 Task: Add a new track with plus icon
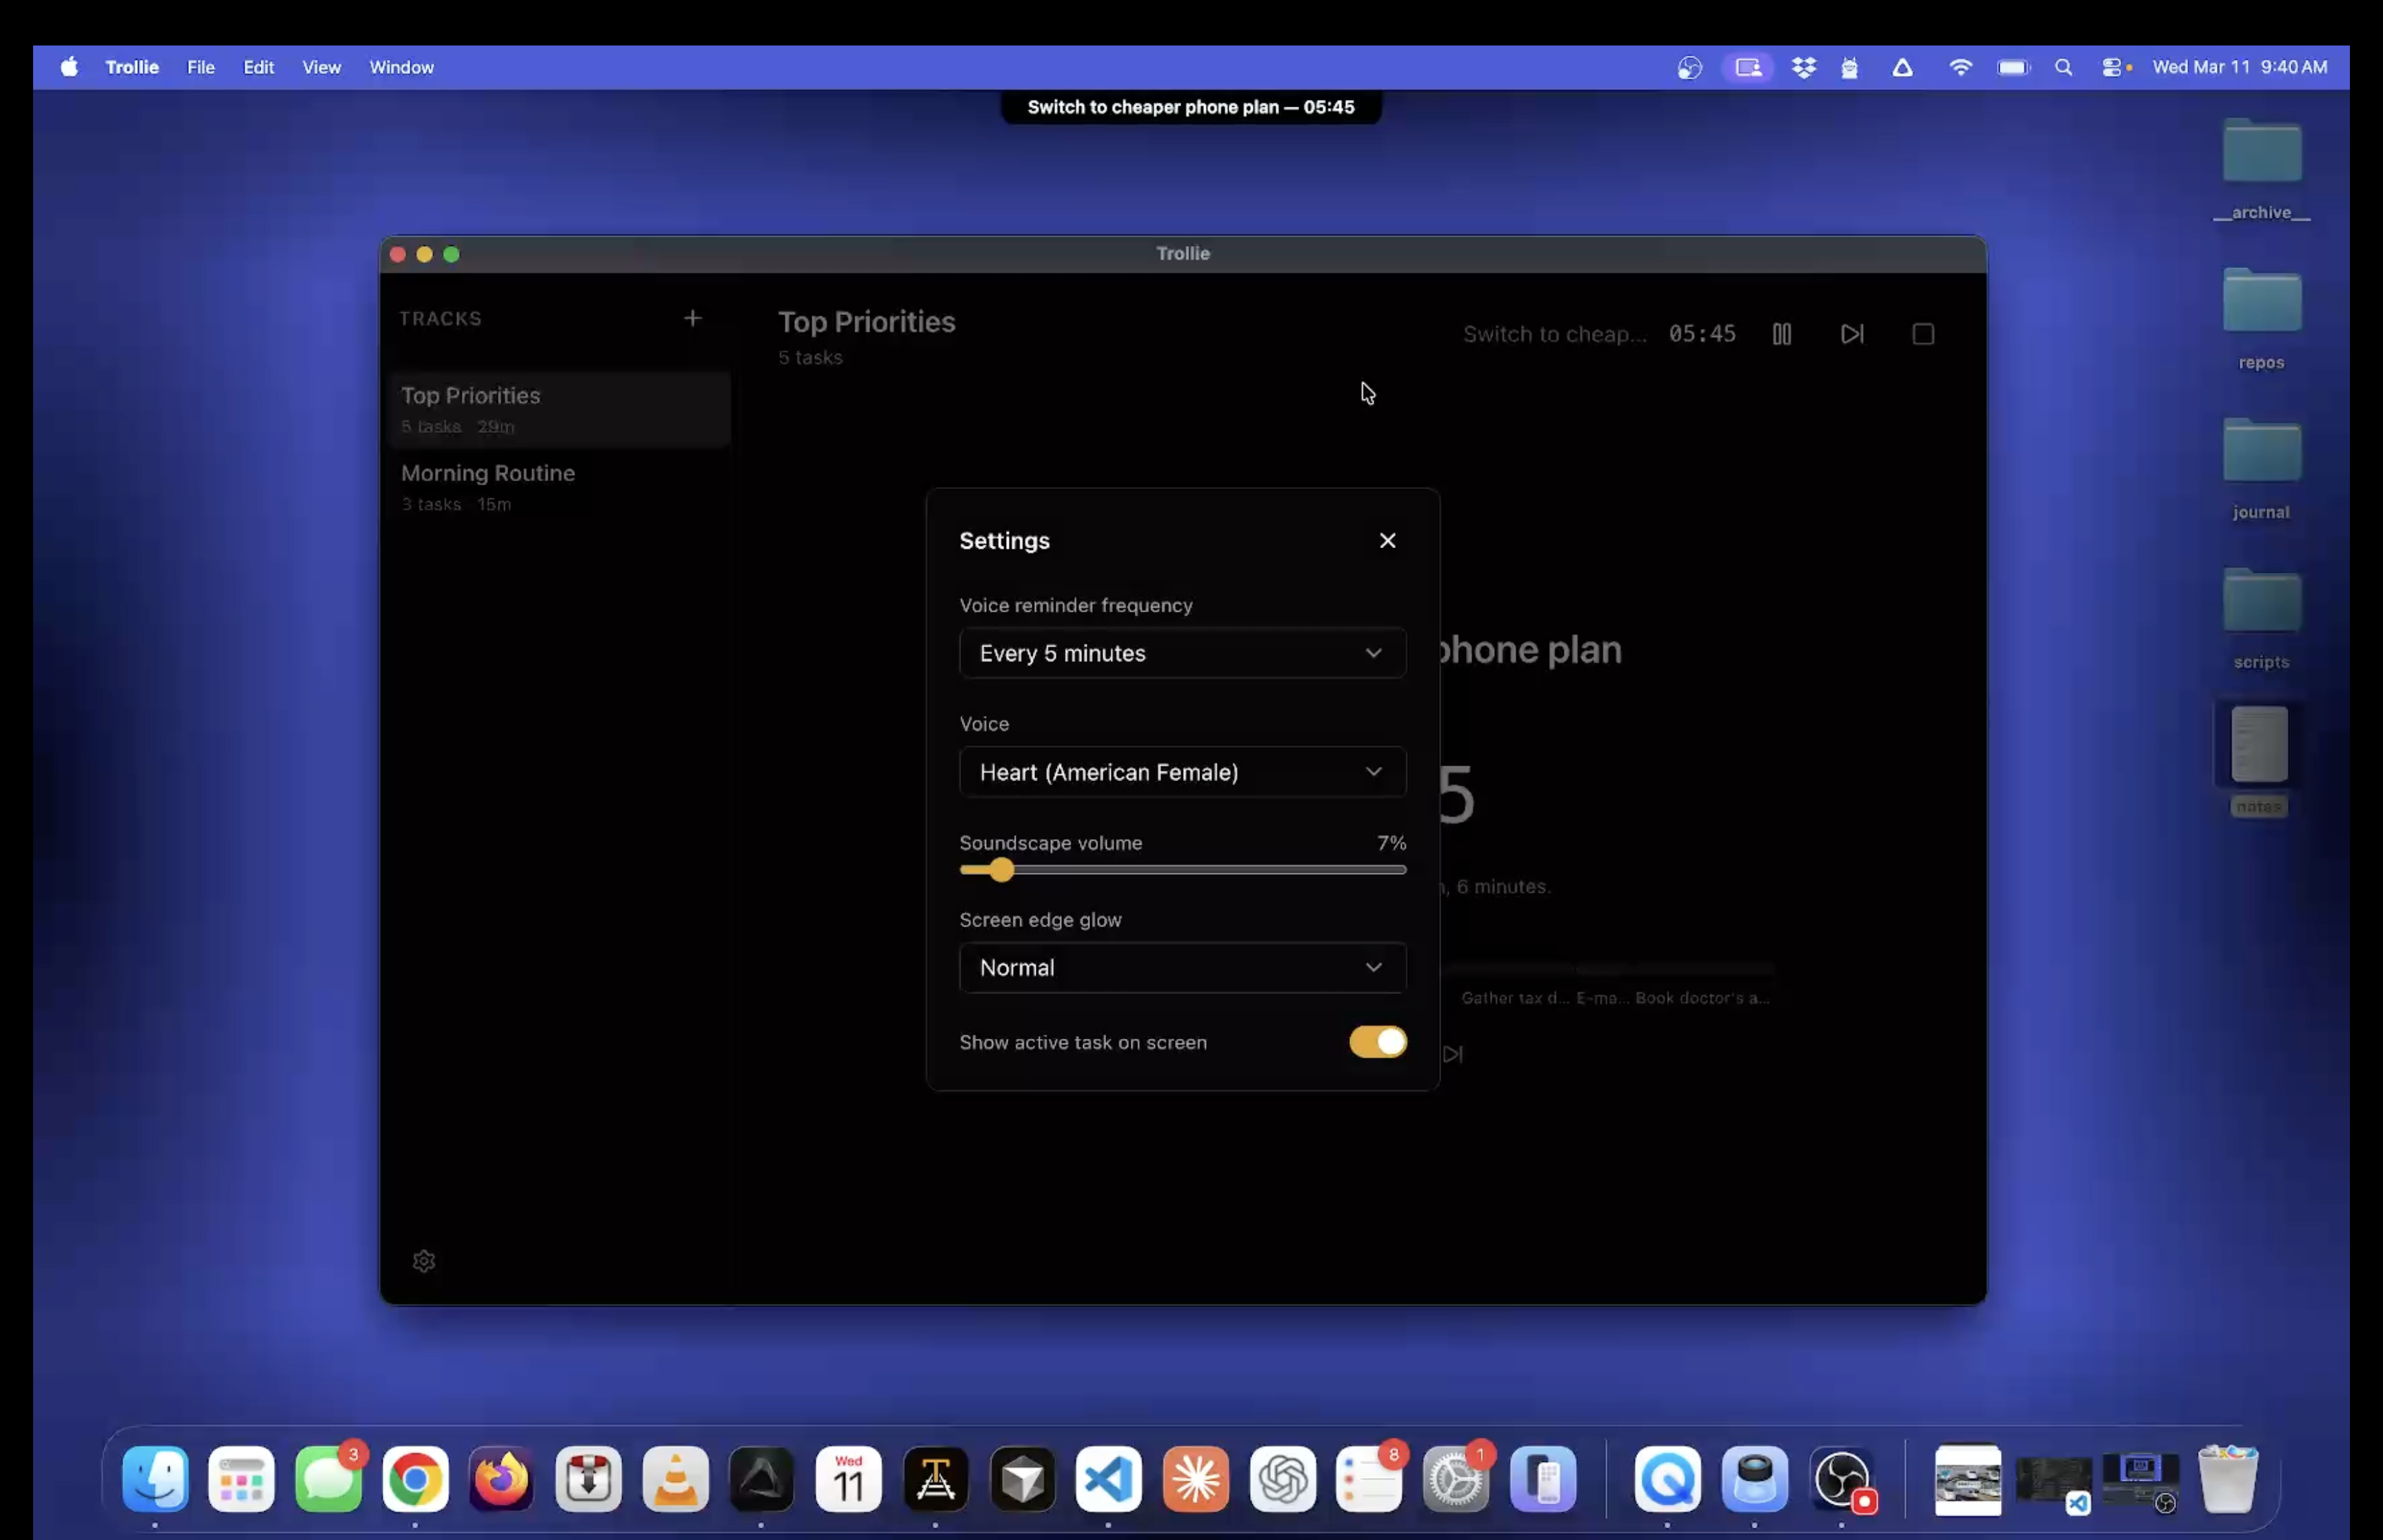692,318
